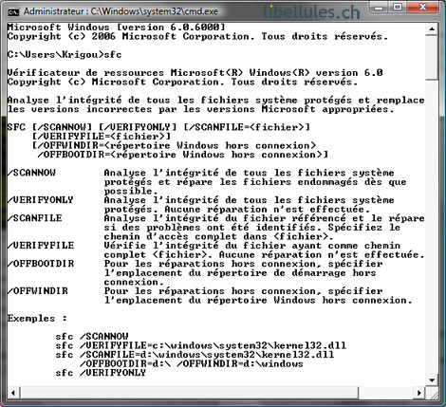Click horizontal scrollbar track right of thumb
446x407 pixels.
tap(386, 393)
